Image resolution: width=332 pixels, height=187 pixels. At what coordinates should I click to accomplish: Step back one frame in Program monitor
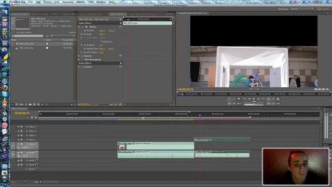(x=249, y=99)
